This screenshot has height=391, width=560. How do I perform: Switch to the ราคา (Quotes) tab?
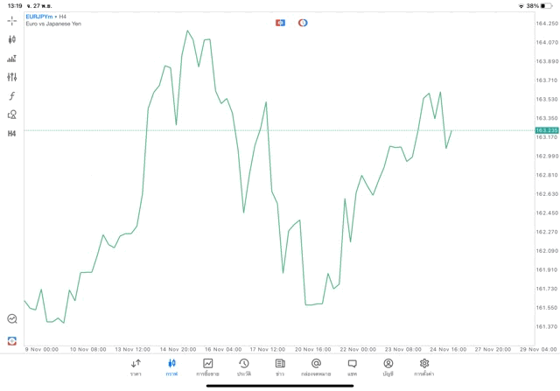point(136,367)
